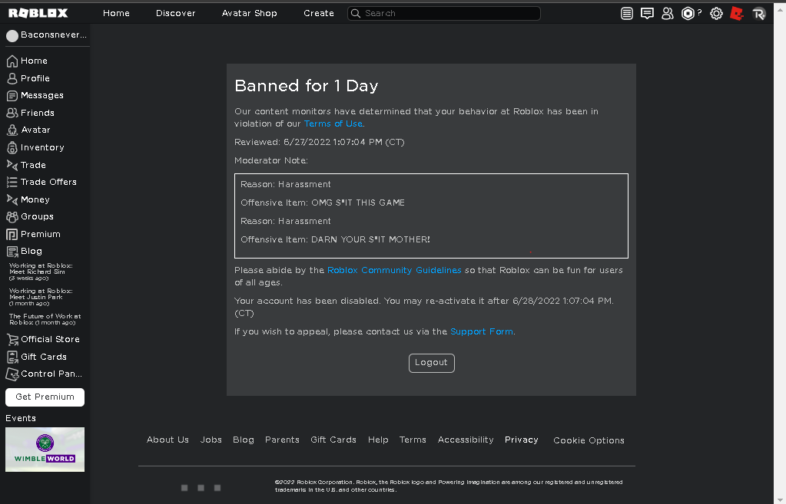Screen dimensions: 786x504
Task: Open the news feed icon in top bar
Action: coord(627,14)
